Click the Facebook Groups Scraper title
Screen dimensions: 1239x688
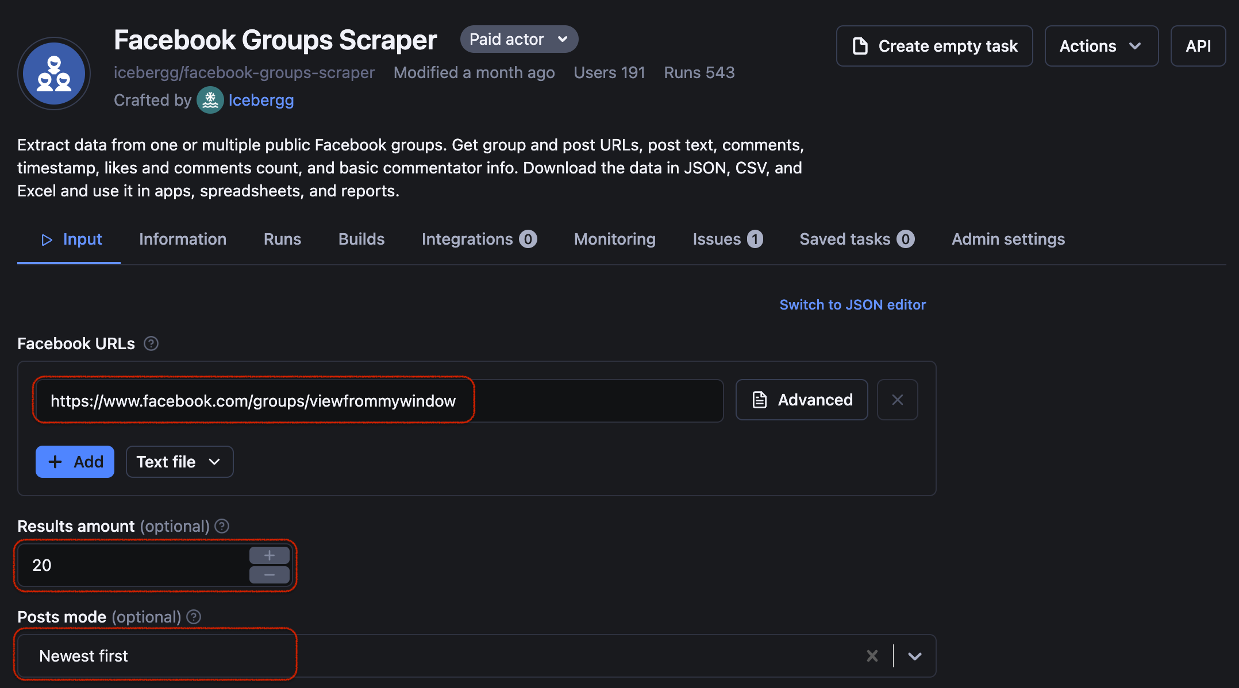(x=275, y=40)
